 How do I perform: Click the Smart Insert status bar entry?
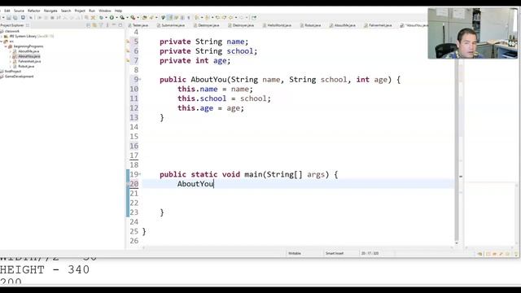tap(335, 253)
